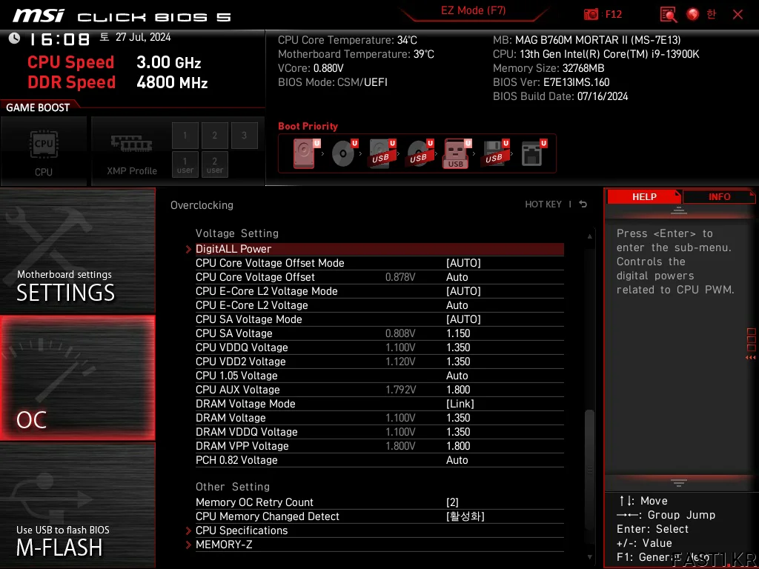Click the scroll down arrow of settings list

[x=589, y=557]
